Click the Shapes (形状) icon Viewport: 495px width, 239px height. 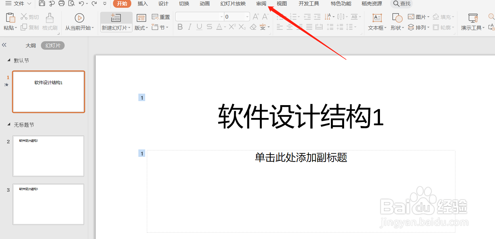[397, 18]
